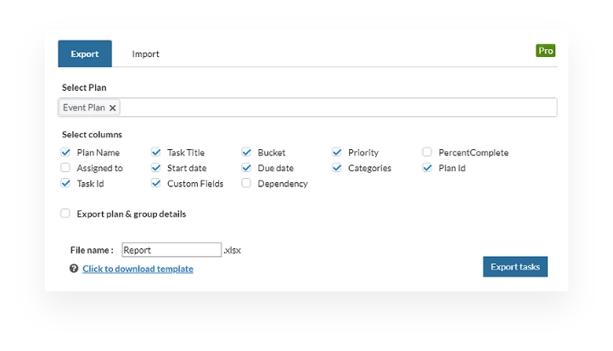The image size is (613, 351).
Task: Switch to the Import tab
Action: click(145, 54)
